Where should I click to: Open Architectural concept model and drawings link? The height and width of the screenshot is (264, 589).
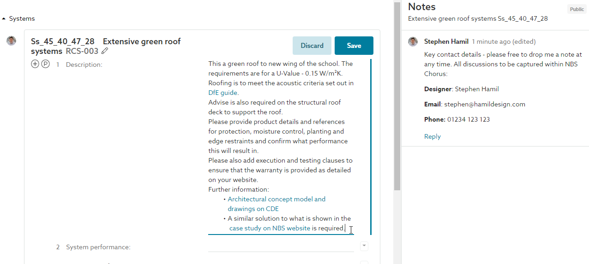click(276, 204)
